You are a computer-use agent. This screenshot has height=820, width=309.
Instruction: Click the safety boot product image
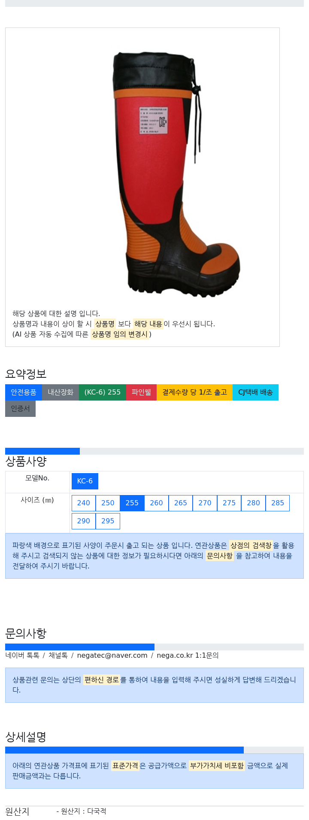click(x=177, y=174)
